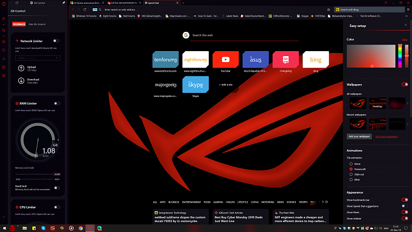Open the YouTube speed dial tile

click(x=225, y=59)
